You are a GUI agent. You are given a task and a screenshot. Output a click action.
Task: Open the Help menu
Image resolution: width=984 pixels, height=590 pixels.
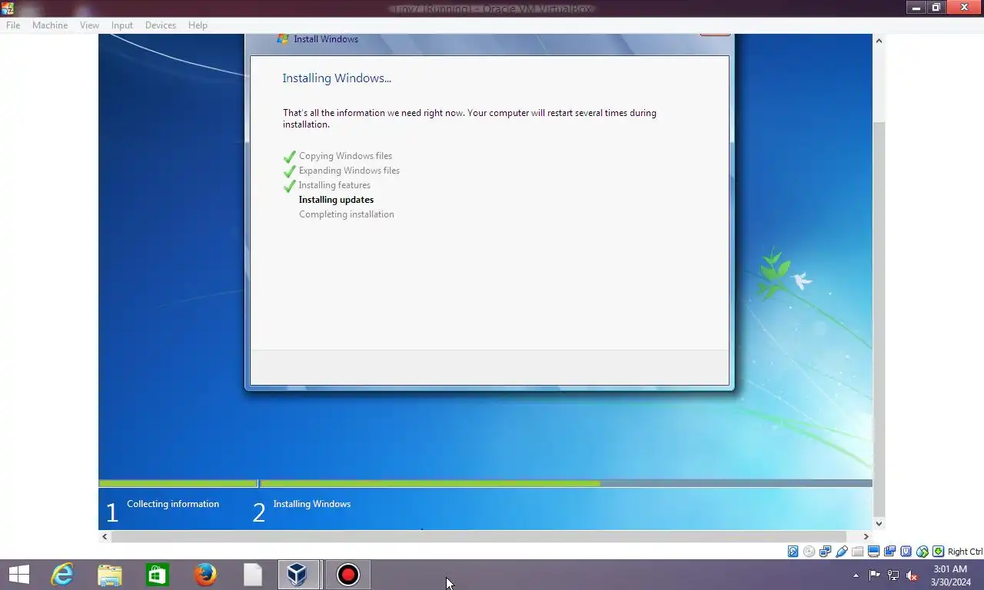pyautogui.click(x=198, y=25)
